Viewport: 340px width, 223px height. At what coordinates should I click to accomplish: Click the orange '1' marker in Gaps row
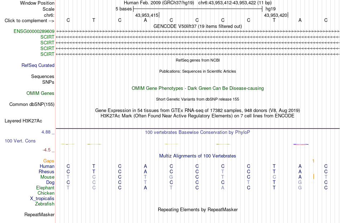click(x=313, y=161)
